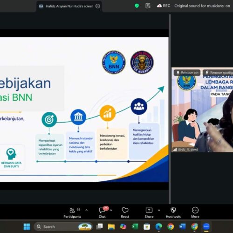The height and width of the screenshot is (233, 233).
Task: Click Remove spotlight on video tile
Action: click(218, 73)
